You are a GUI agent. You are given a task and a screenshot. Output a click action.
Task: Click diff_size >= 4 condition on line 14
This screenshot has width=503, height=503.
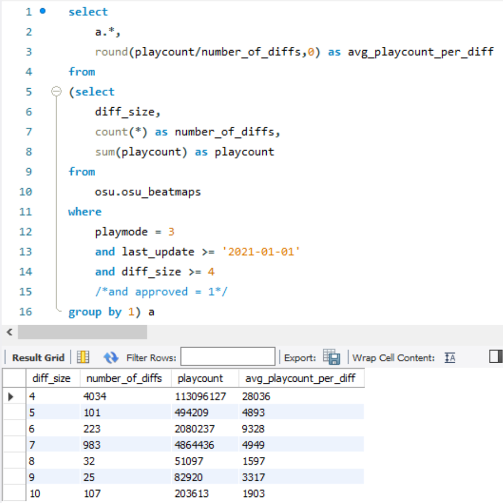pos(168,272)
